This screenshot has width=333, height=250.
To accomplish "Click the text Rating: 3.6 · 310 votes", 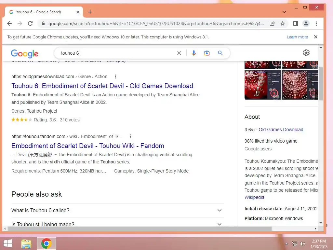I will coord(57,120).
